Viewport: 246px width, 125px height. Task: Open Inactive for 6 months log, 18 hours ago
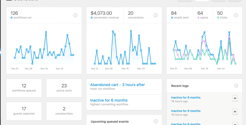click(x=186, y=97)
